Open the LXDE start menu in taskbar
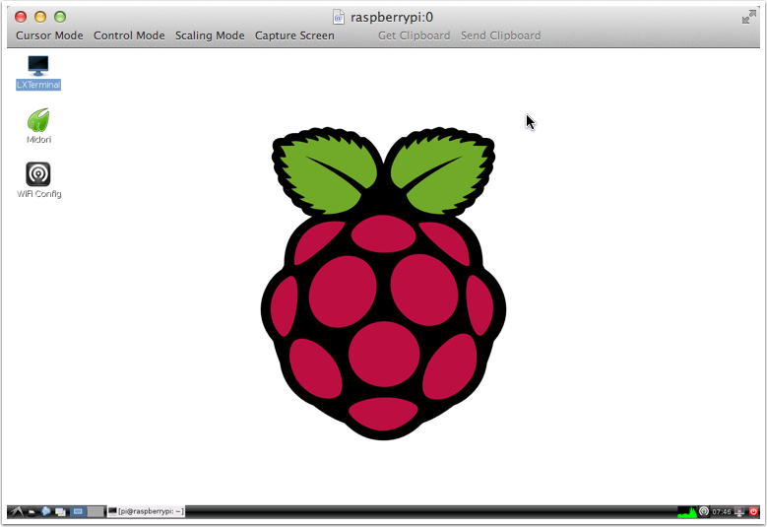This screenshot has width=767, height=527. (17, 512)
